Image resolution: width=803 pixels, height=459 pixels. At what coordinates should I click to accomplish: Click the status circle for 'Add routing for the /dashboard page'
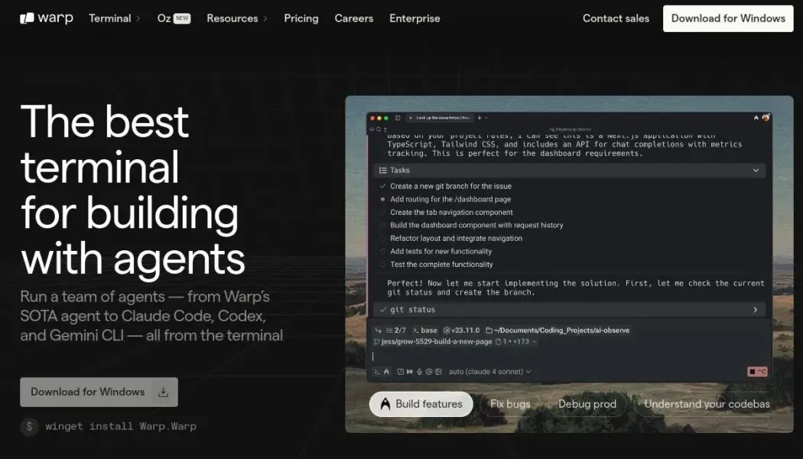pos(382,199)
